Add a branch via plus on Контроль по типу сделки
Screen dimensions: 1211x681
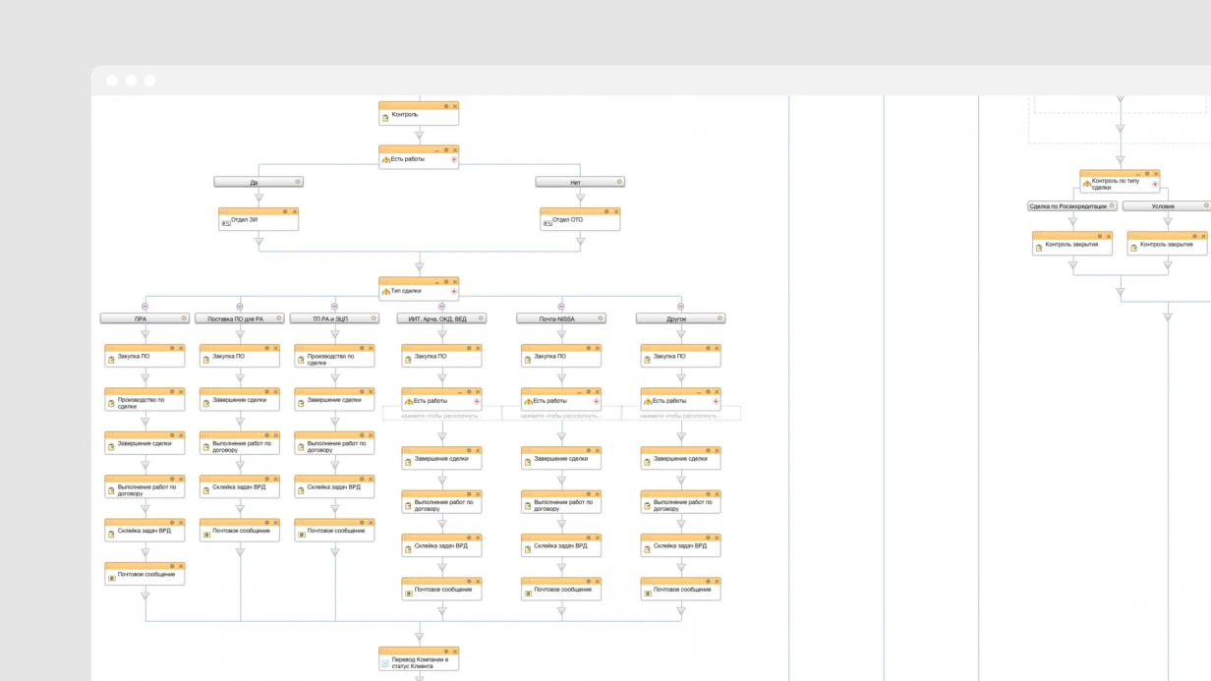point(1155,185)
